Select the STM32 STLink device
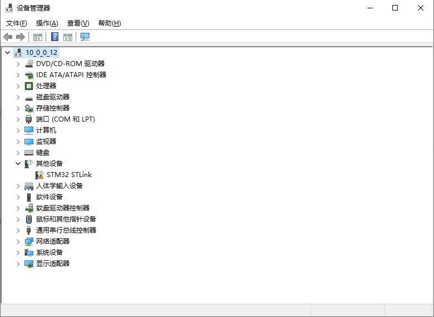434x317 pixels. [69, 175]
